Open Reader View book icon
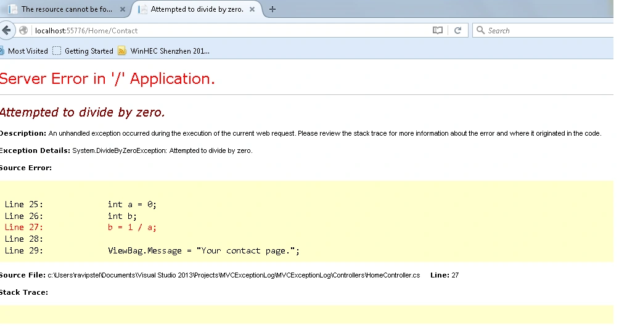The image size is (619, 333). pos(437,30)
